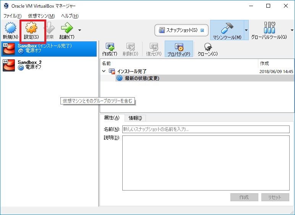Open the ヘルプ(H) menu
The width and height of the screenshot is (295, 215).
70,16
